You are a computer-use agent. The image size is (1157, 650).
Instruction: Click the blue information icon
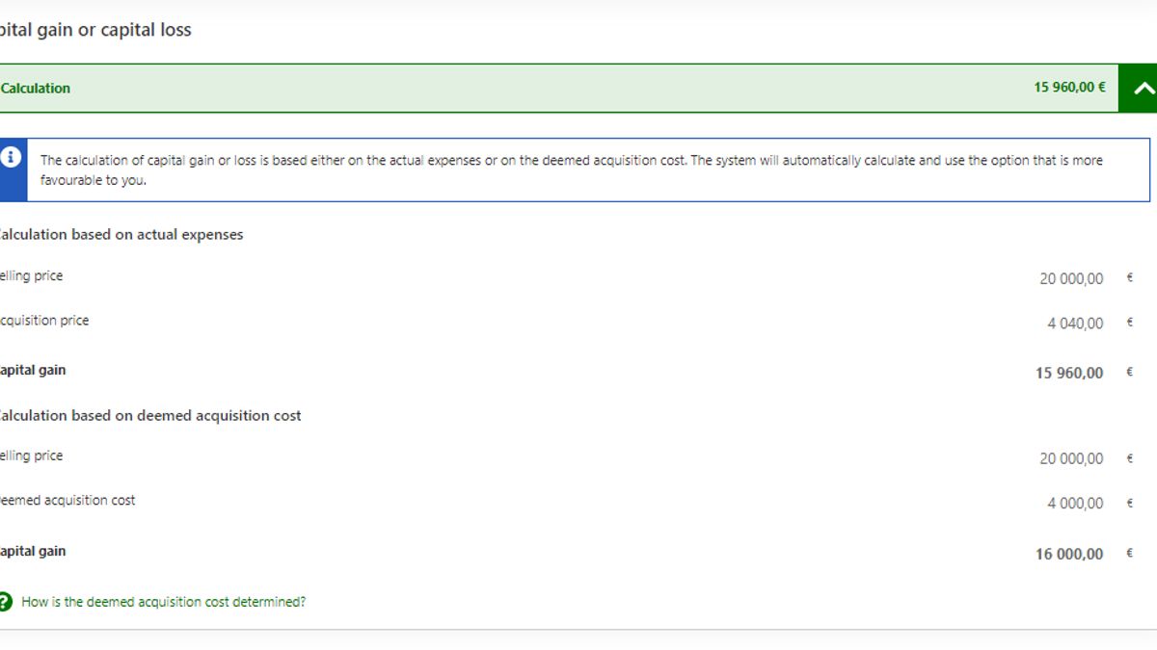click(12, 158)
